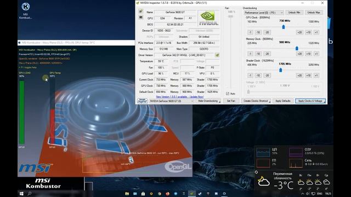Click Memory Clock -20 button
The width and height of the screenshot is (351, 197).
coord(267,54)
